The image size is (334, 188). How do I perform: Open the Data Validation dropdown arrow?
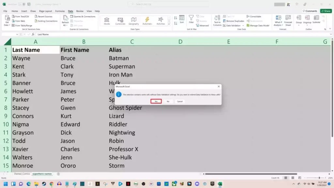pyautogui.click(x=243, y=25)
